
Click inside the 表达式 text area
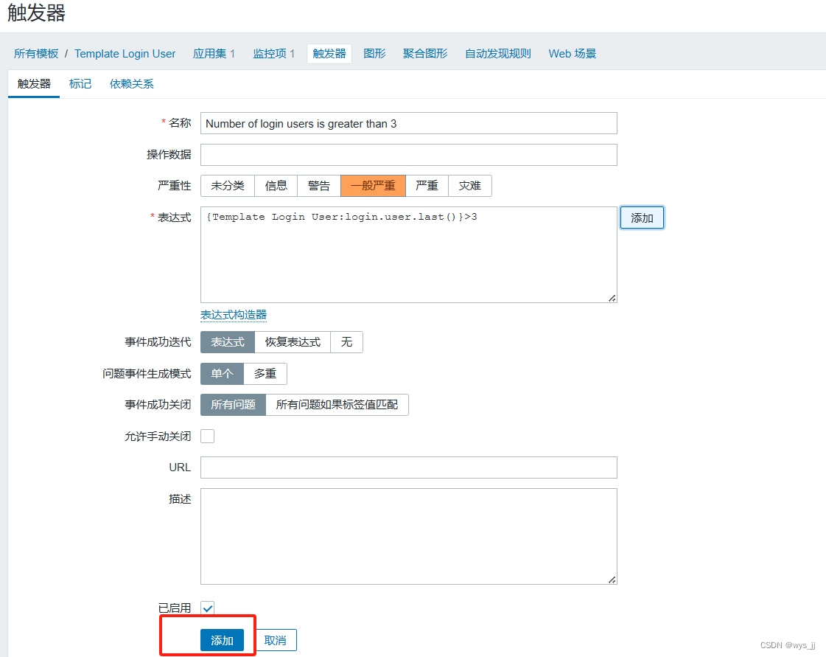point(409,254)
